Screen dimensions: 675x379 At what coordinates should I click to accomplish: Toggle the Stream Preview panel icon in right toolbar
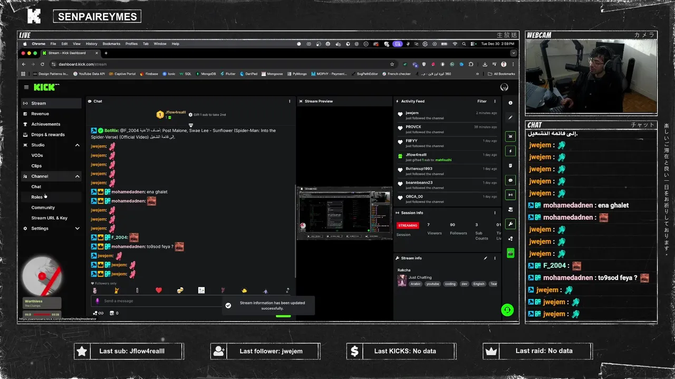pyautogui.click(x=510, y=136)
